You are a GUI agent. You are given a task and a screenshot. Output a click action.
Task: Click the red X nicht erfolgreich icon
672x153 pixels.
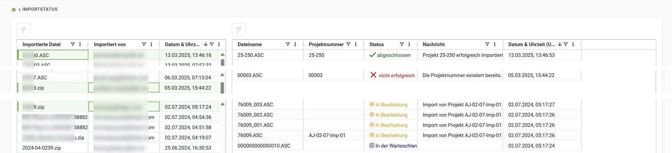tap(373, 75)
